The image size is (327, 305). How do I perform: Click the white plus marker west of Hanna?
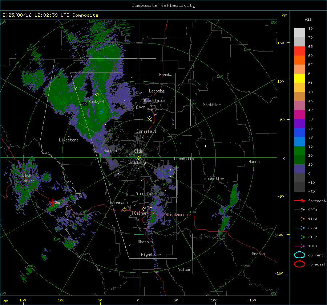(x=205, y=146)
